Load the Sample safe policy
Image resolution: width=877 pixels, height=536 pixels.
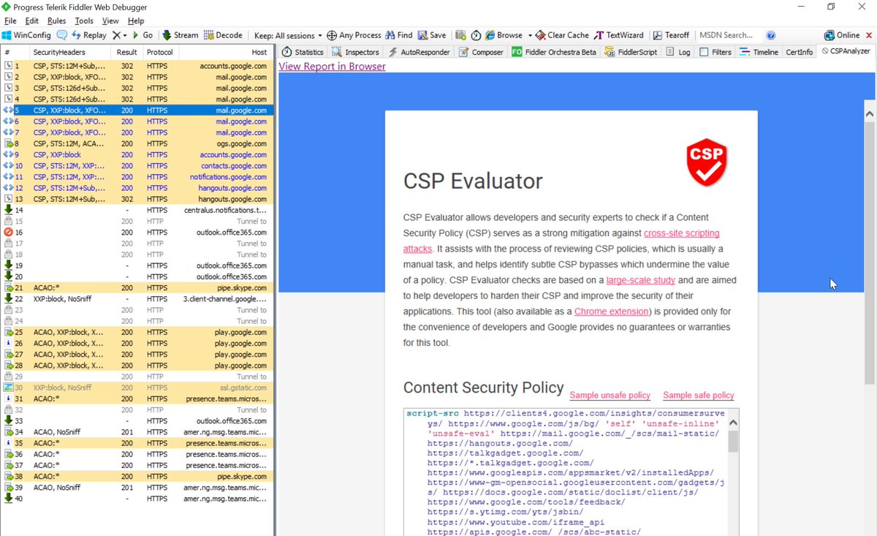698,395
